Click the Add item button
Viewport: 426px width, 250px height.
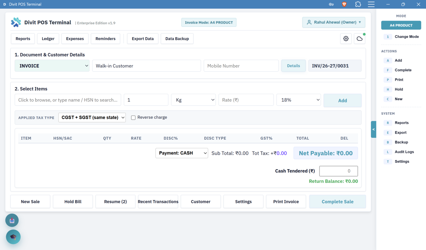(x=342, y=100)
